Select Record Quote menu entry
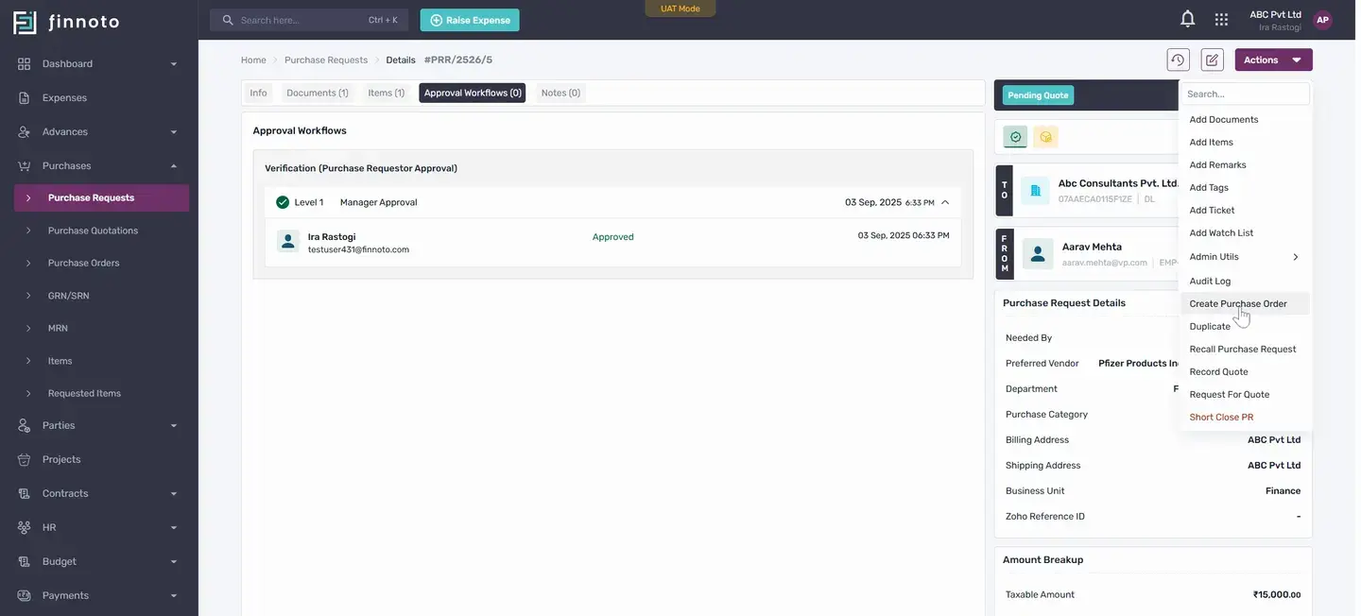This screenshot has width=1361, height=616. point(1245,371)
